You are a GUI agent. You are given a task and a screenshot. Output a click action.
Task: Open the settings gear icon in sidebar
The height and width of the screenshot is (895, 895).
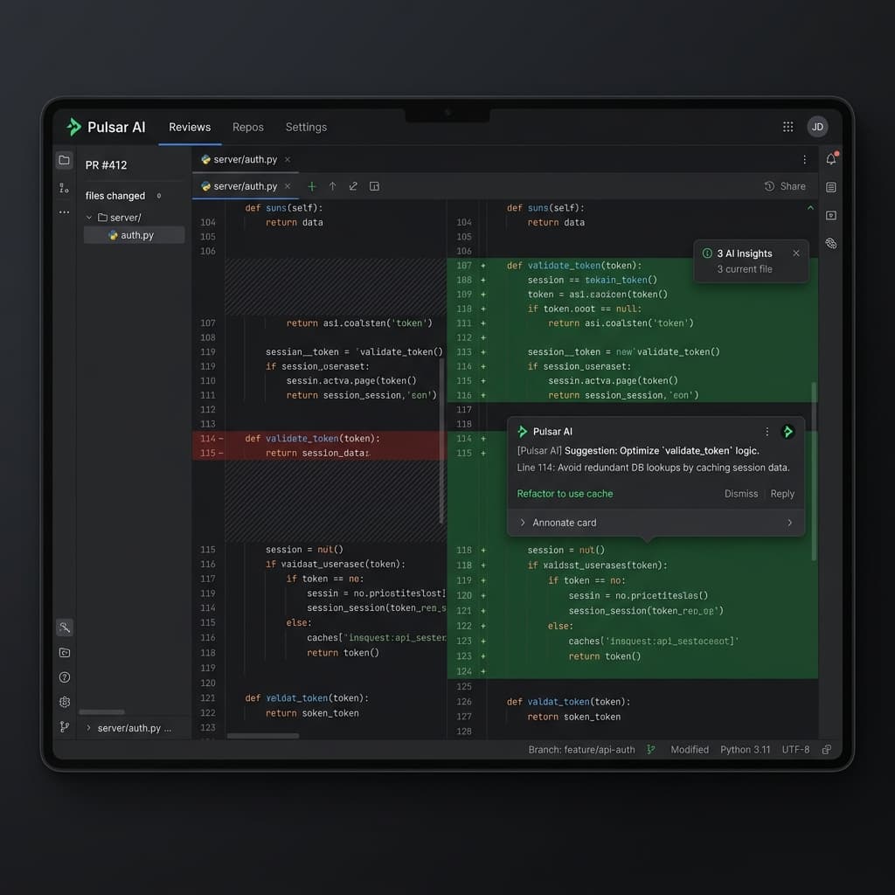click(65, 702)
